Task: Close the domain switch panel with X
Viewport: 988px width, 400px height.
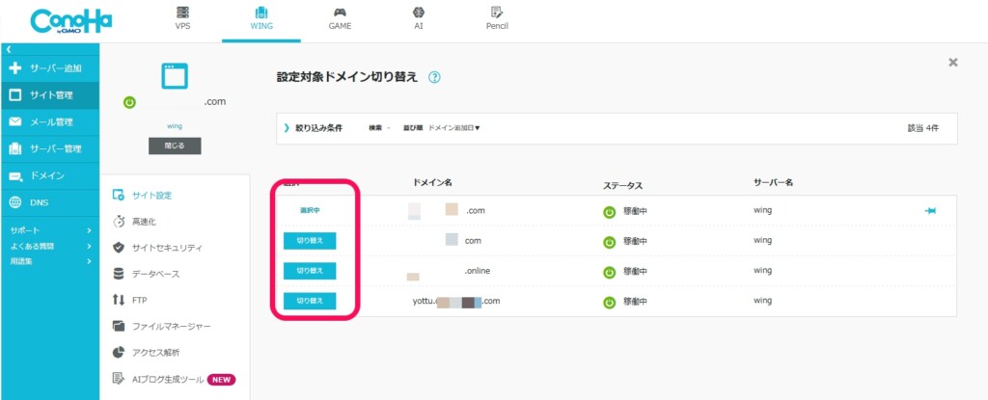Action: pos(953,62)
